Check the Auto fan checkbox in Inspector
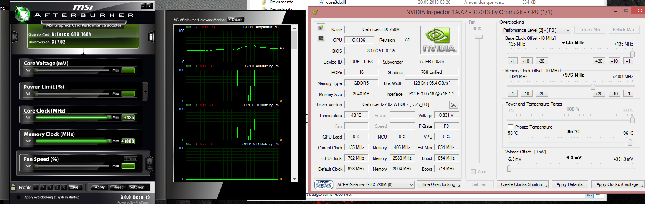The height and width of the screenshot is (204, 645). point(473,172)
